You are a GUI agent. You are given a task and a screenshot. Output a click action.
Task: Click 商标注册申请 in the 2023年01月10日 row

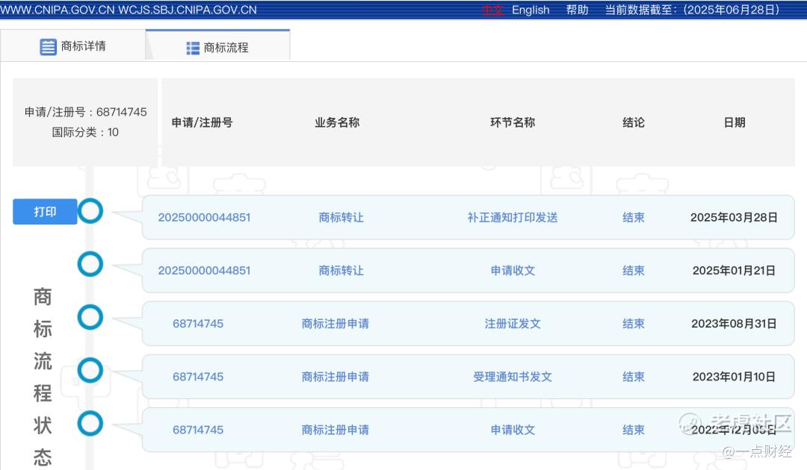point(336,377)
